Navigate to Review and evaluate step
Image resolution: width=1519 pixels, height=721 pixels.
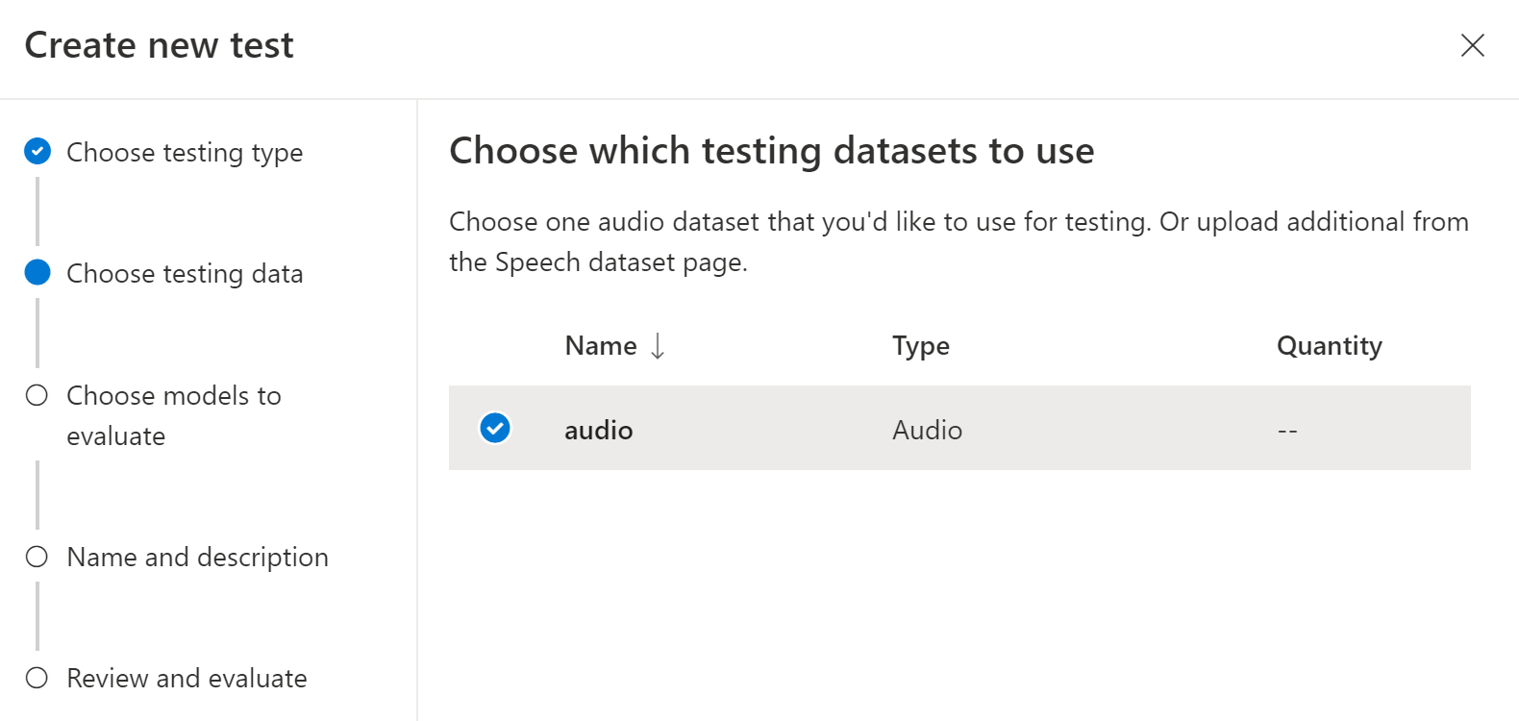point(187,679)
